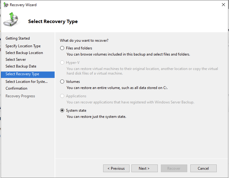Open the Select Server step
Screen dimensions: 229x178
pyautogui.click(x=16, y=60)
